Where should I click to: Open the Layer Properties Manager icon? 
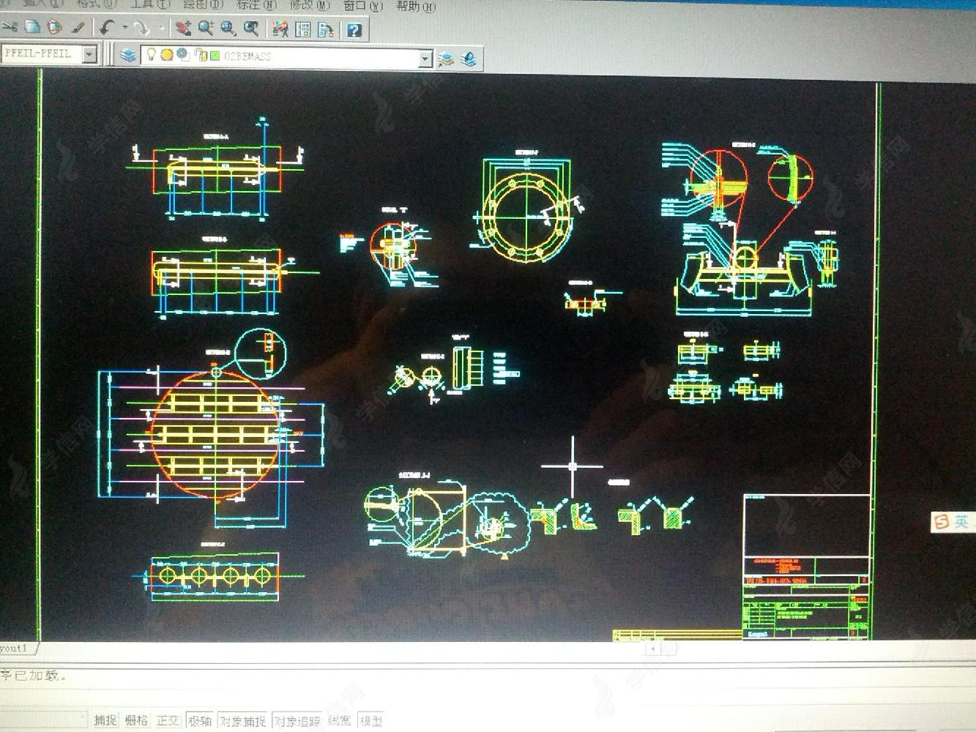128,55
